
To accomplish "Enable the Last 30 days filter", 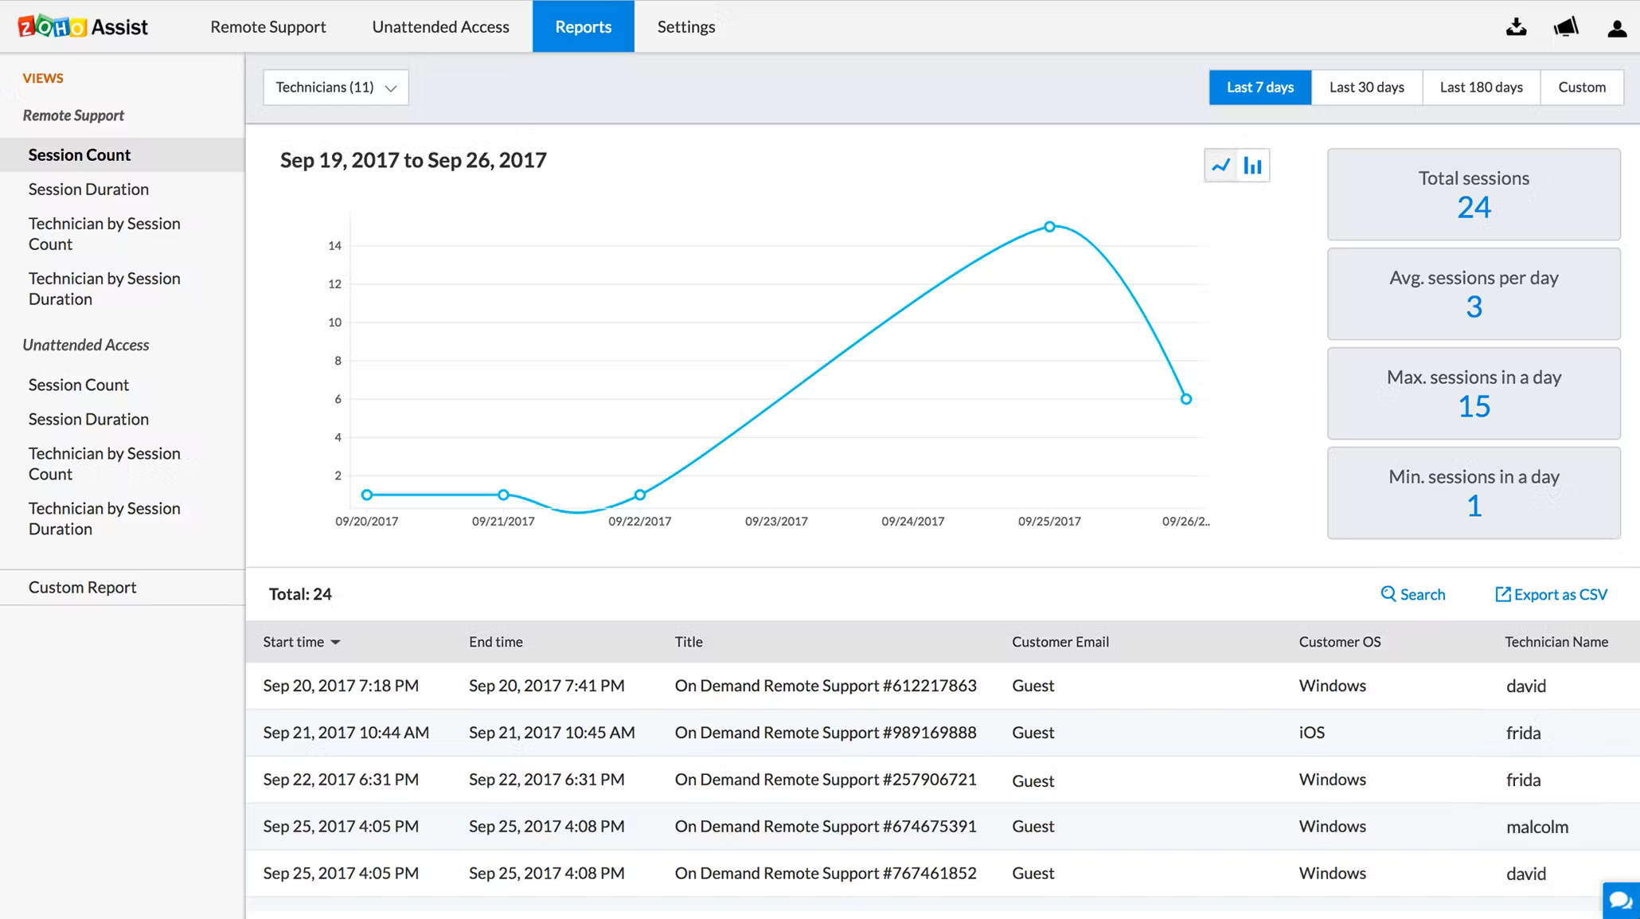I will click(1365, 87).
